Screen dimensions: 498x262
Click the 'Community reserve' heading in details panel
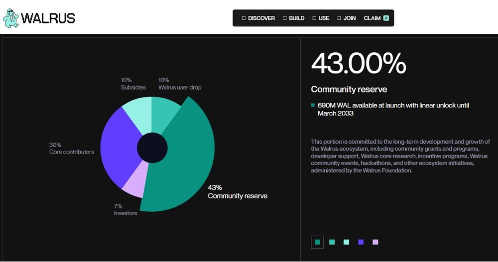[x=349, y=89]
